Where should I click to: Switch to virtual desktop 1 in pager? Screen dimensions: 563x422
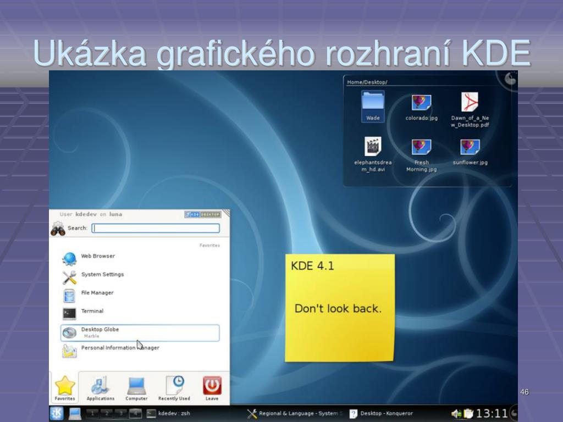point(92,413)
